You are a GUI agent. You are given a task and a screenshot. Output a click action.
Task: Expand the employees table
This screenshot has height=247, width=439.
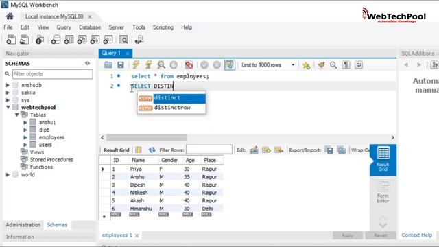(25, 137)
